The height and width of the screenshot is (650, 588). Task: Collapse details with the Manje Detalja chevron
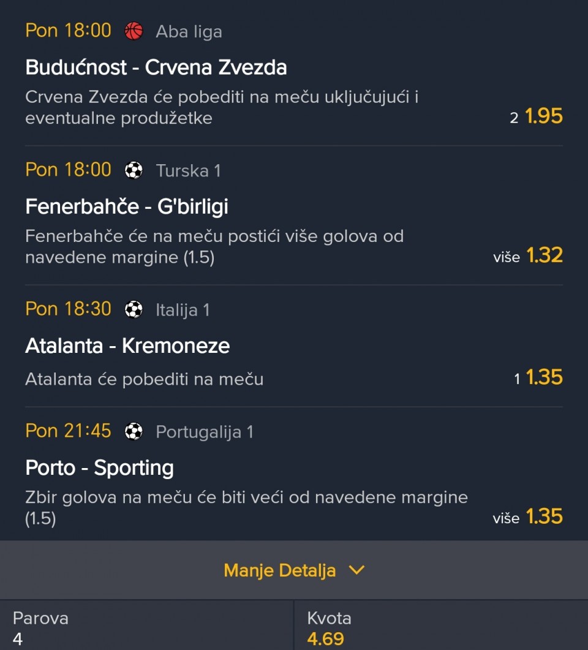tap(356, 570)
